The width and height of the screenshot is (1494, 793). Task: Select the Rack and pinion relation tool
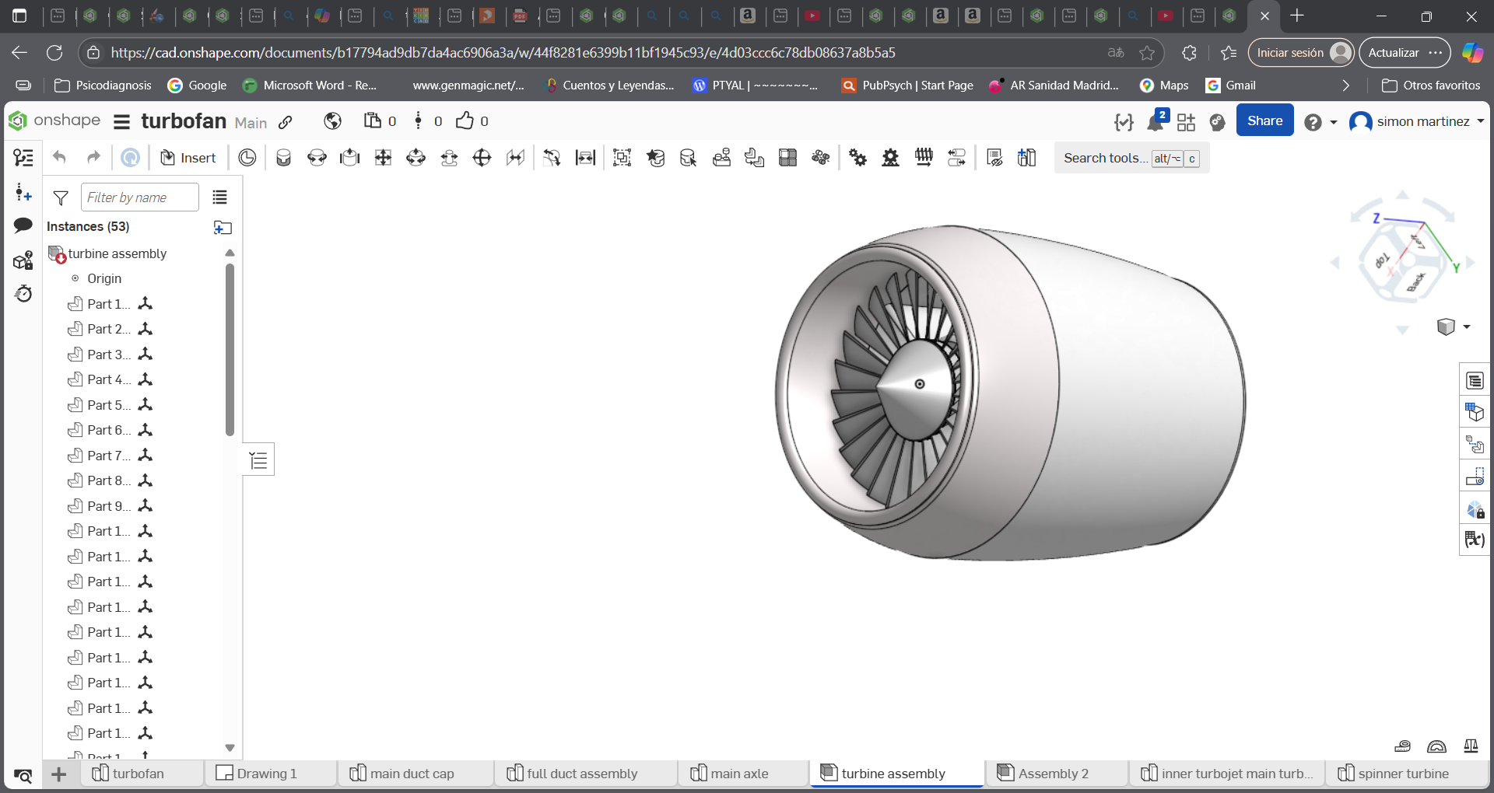coord(891,158)
